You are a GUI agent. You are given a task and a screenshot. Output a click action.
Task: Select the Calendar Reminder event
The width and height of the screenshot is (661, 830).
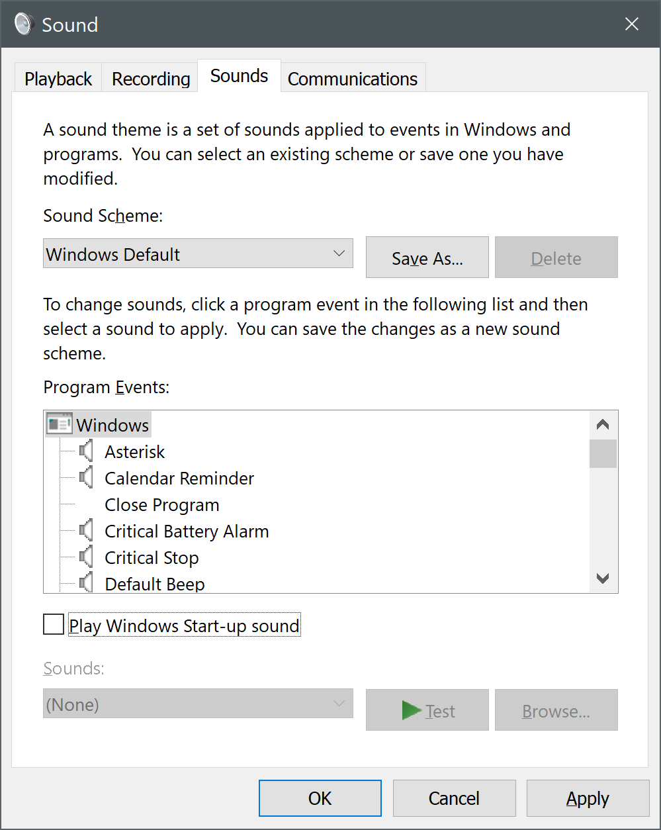179,478
